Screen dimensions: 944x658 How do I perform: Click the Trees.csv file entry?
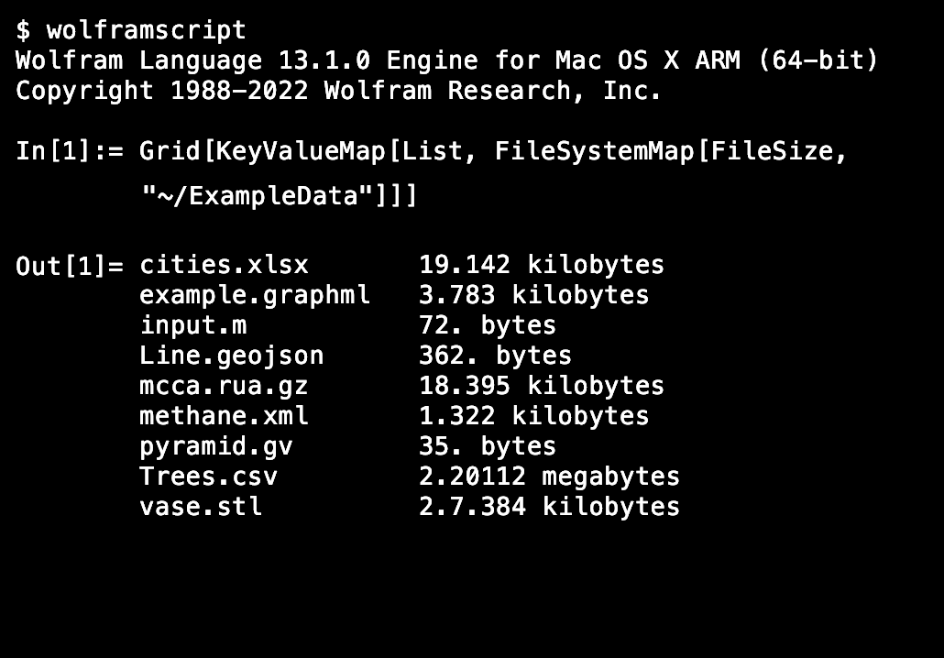pos(208,477)
